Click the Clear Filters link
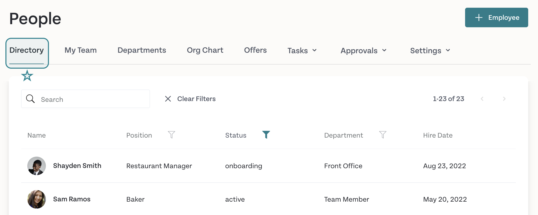The image size is (538, 215). tap(196, 99)
